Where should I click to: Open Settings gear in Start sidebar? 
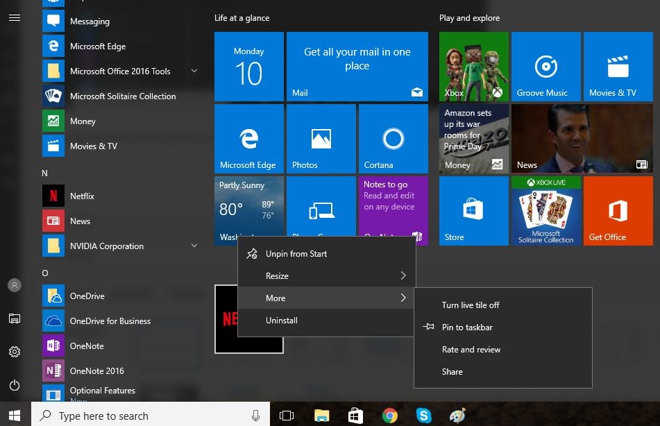(15, 352)
